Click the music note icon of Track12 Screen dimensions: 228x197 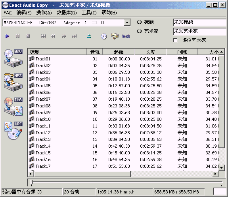[x=31, y=132]
